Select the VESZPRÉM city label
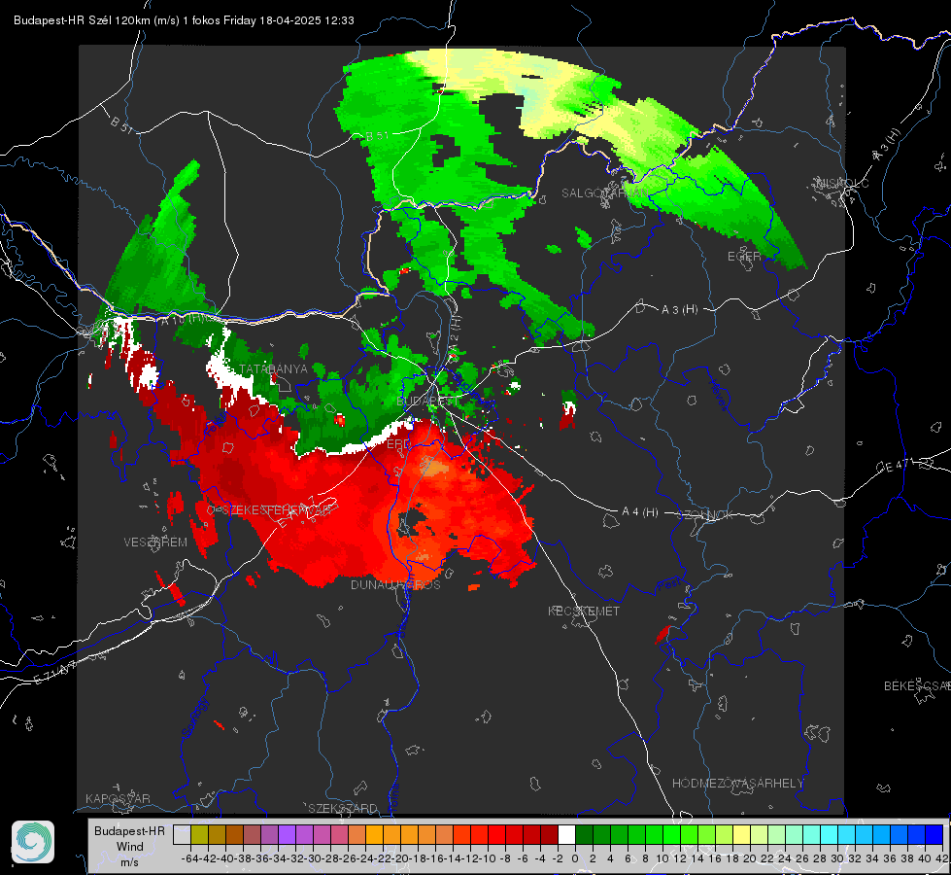 [155, 542]
